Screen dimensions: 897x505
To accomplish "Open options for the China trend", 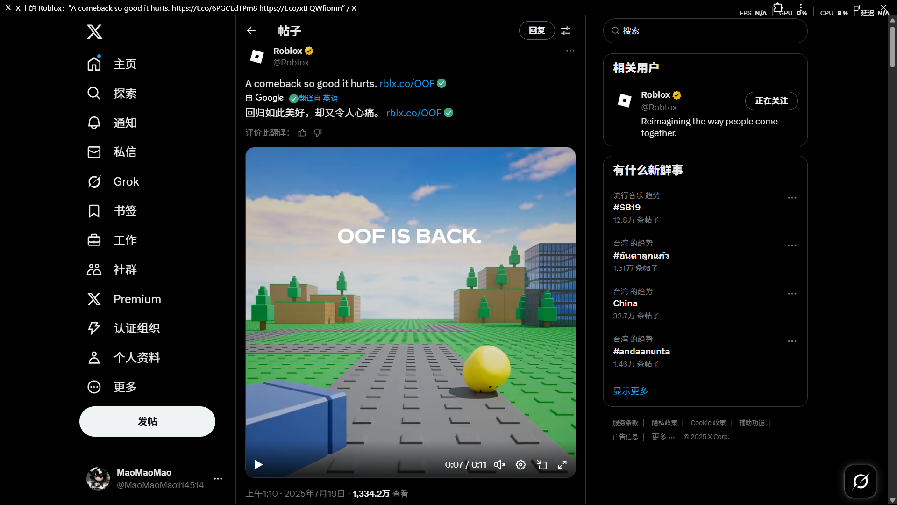I will (x=792, y=293).
